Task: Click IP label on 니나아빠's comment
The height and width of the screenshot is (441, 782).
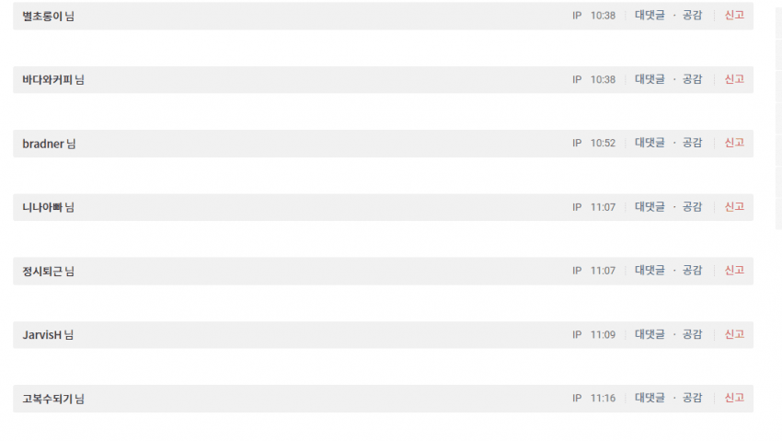Action: 577,207
